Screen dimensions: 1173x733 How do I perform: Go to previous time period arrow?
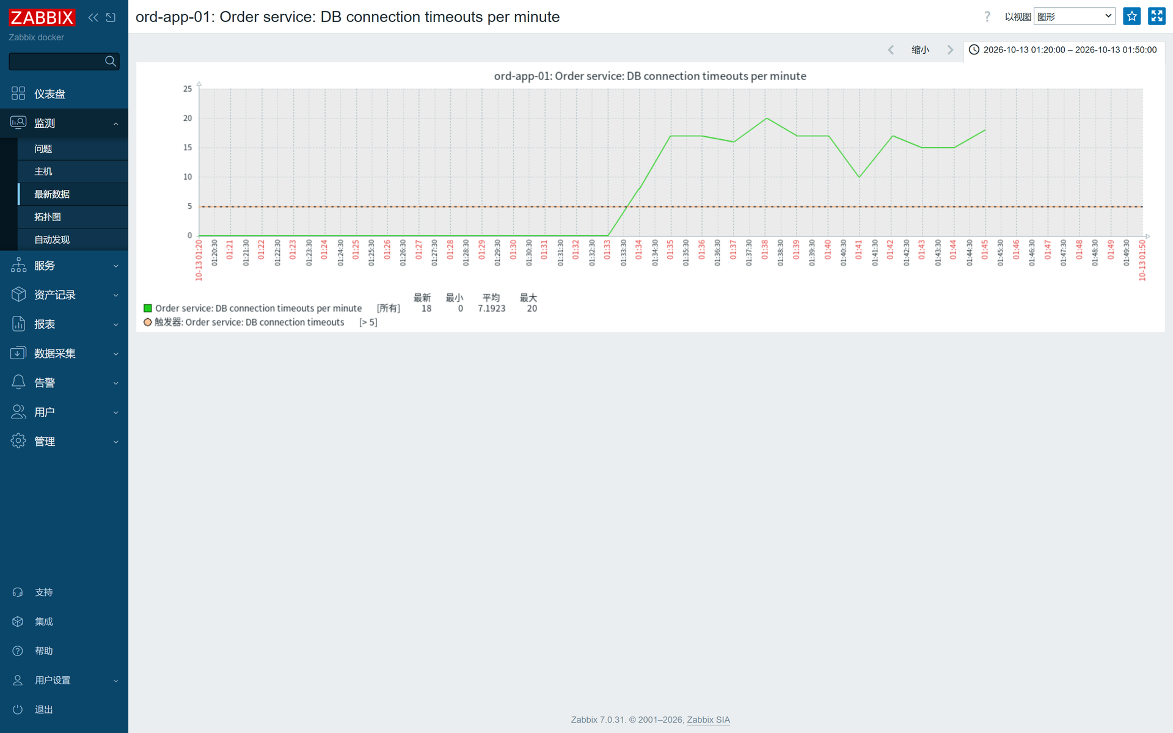click(x=891, y=50)
